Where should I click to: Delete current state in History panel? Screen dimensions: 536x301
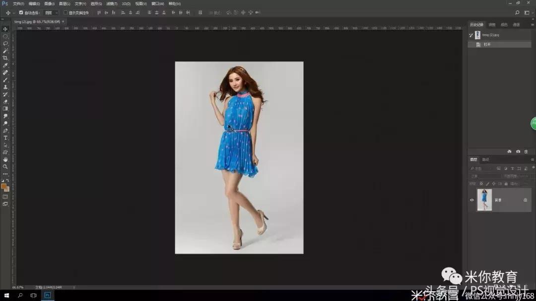[x=526, y=151]
